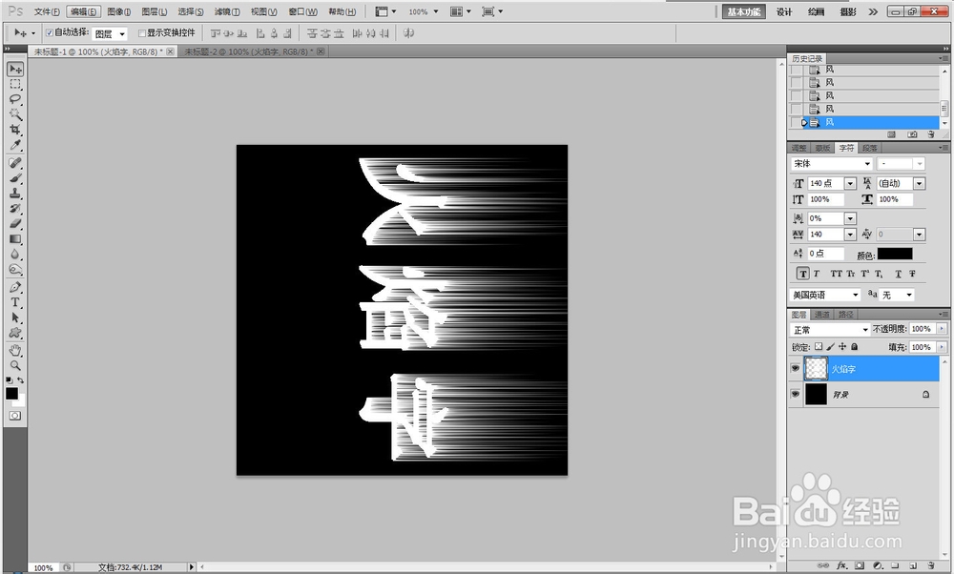954x574 pixels.
Task: Switch to the 通道 tab
Action: [822, 315]
